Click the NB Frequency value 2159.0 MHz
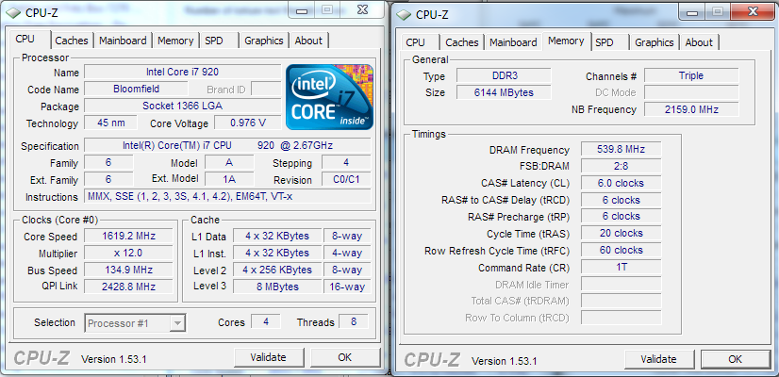The image size is (779, 377). (x=691, y=109)
